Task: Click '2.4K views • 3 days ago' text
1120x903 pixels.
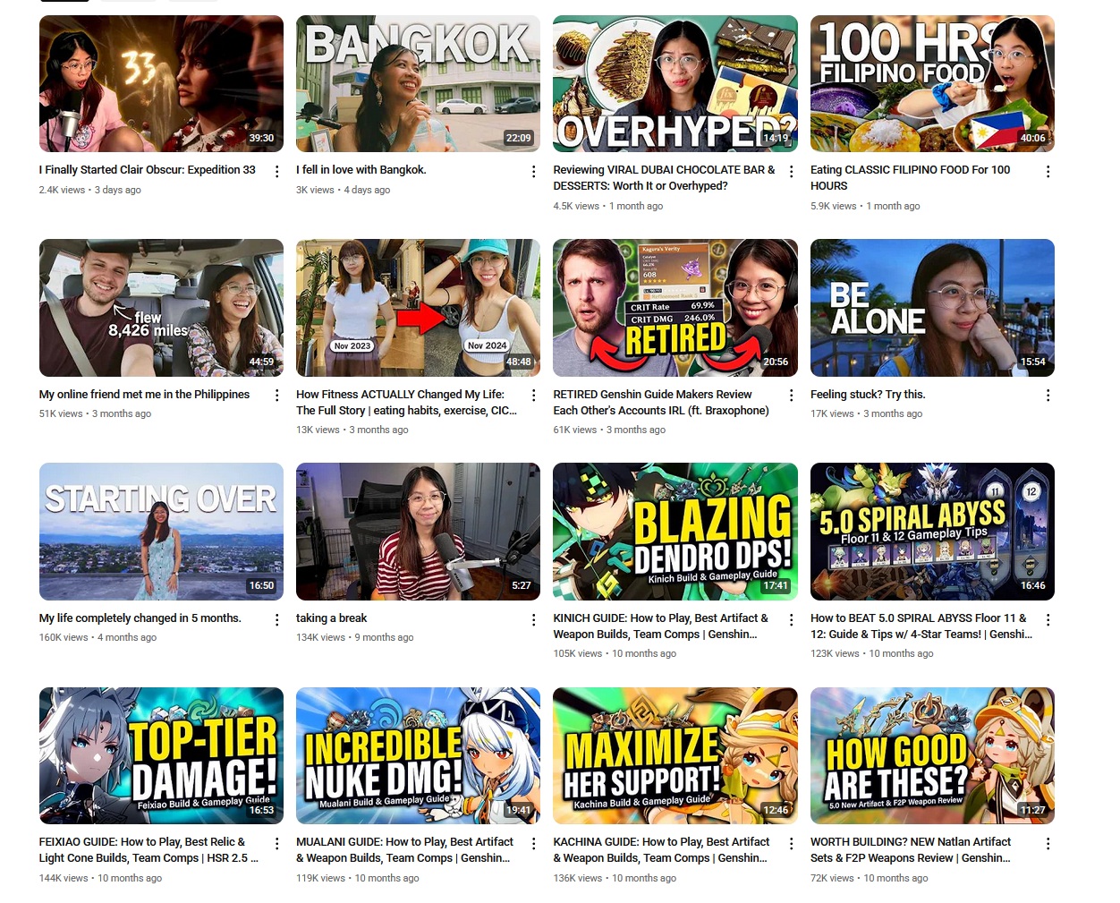Action: pyautogui.click(x=90, y=190)
